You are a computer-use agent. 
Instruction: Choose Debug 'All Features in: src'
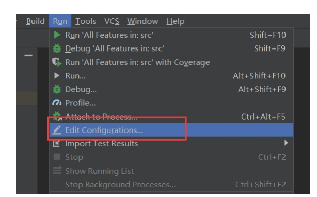click(x=171, y=48)
